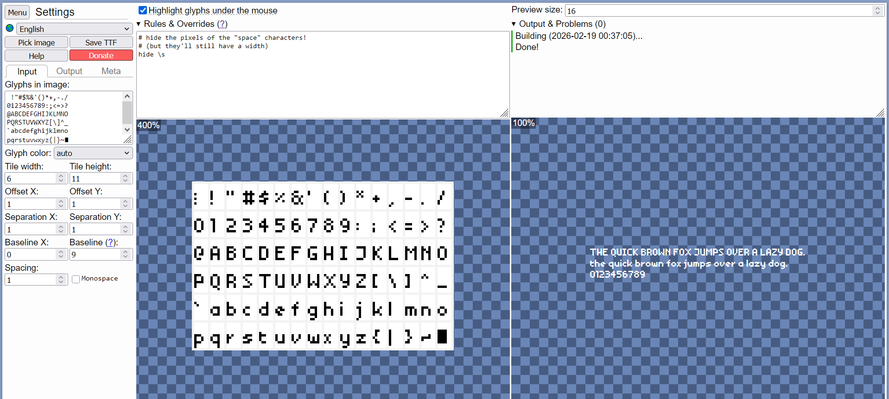
Task: Click the solid block glyph in the last row
Action: (442, 337)
